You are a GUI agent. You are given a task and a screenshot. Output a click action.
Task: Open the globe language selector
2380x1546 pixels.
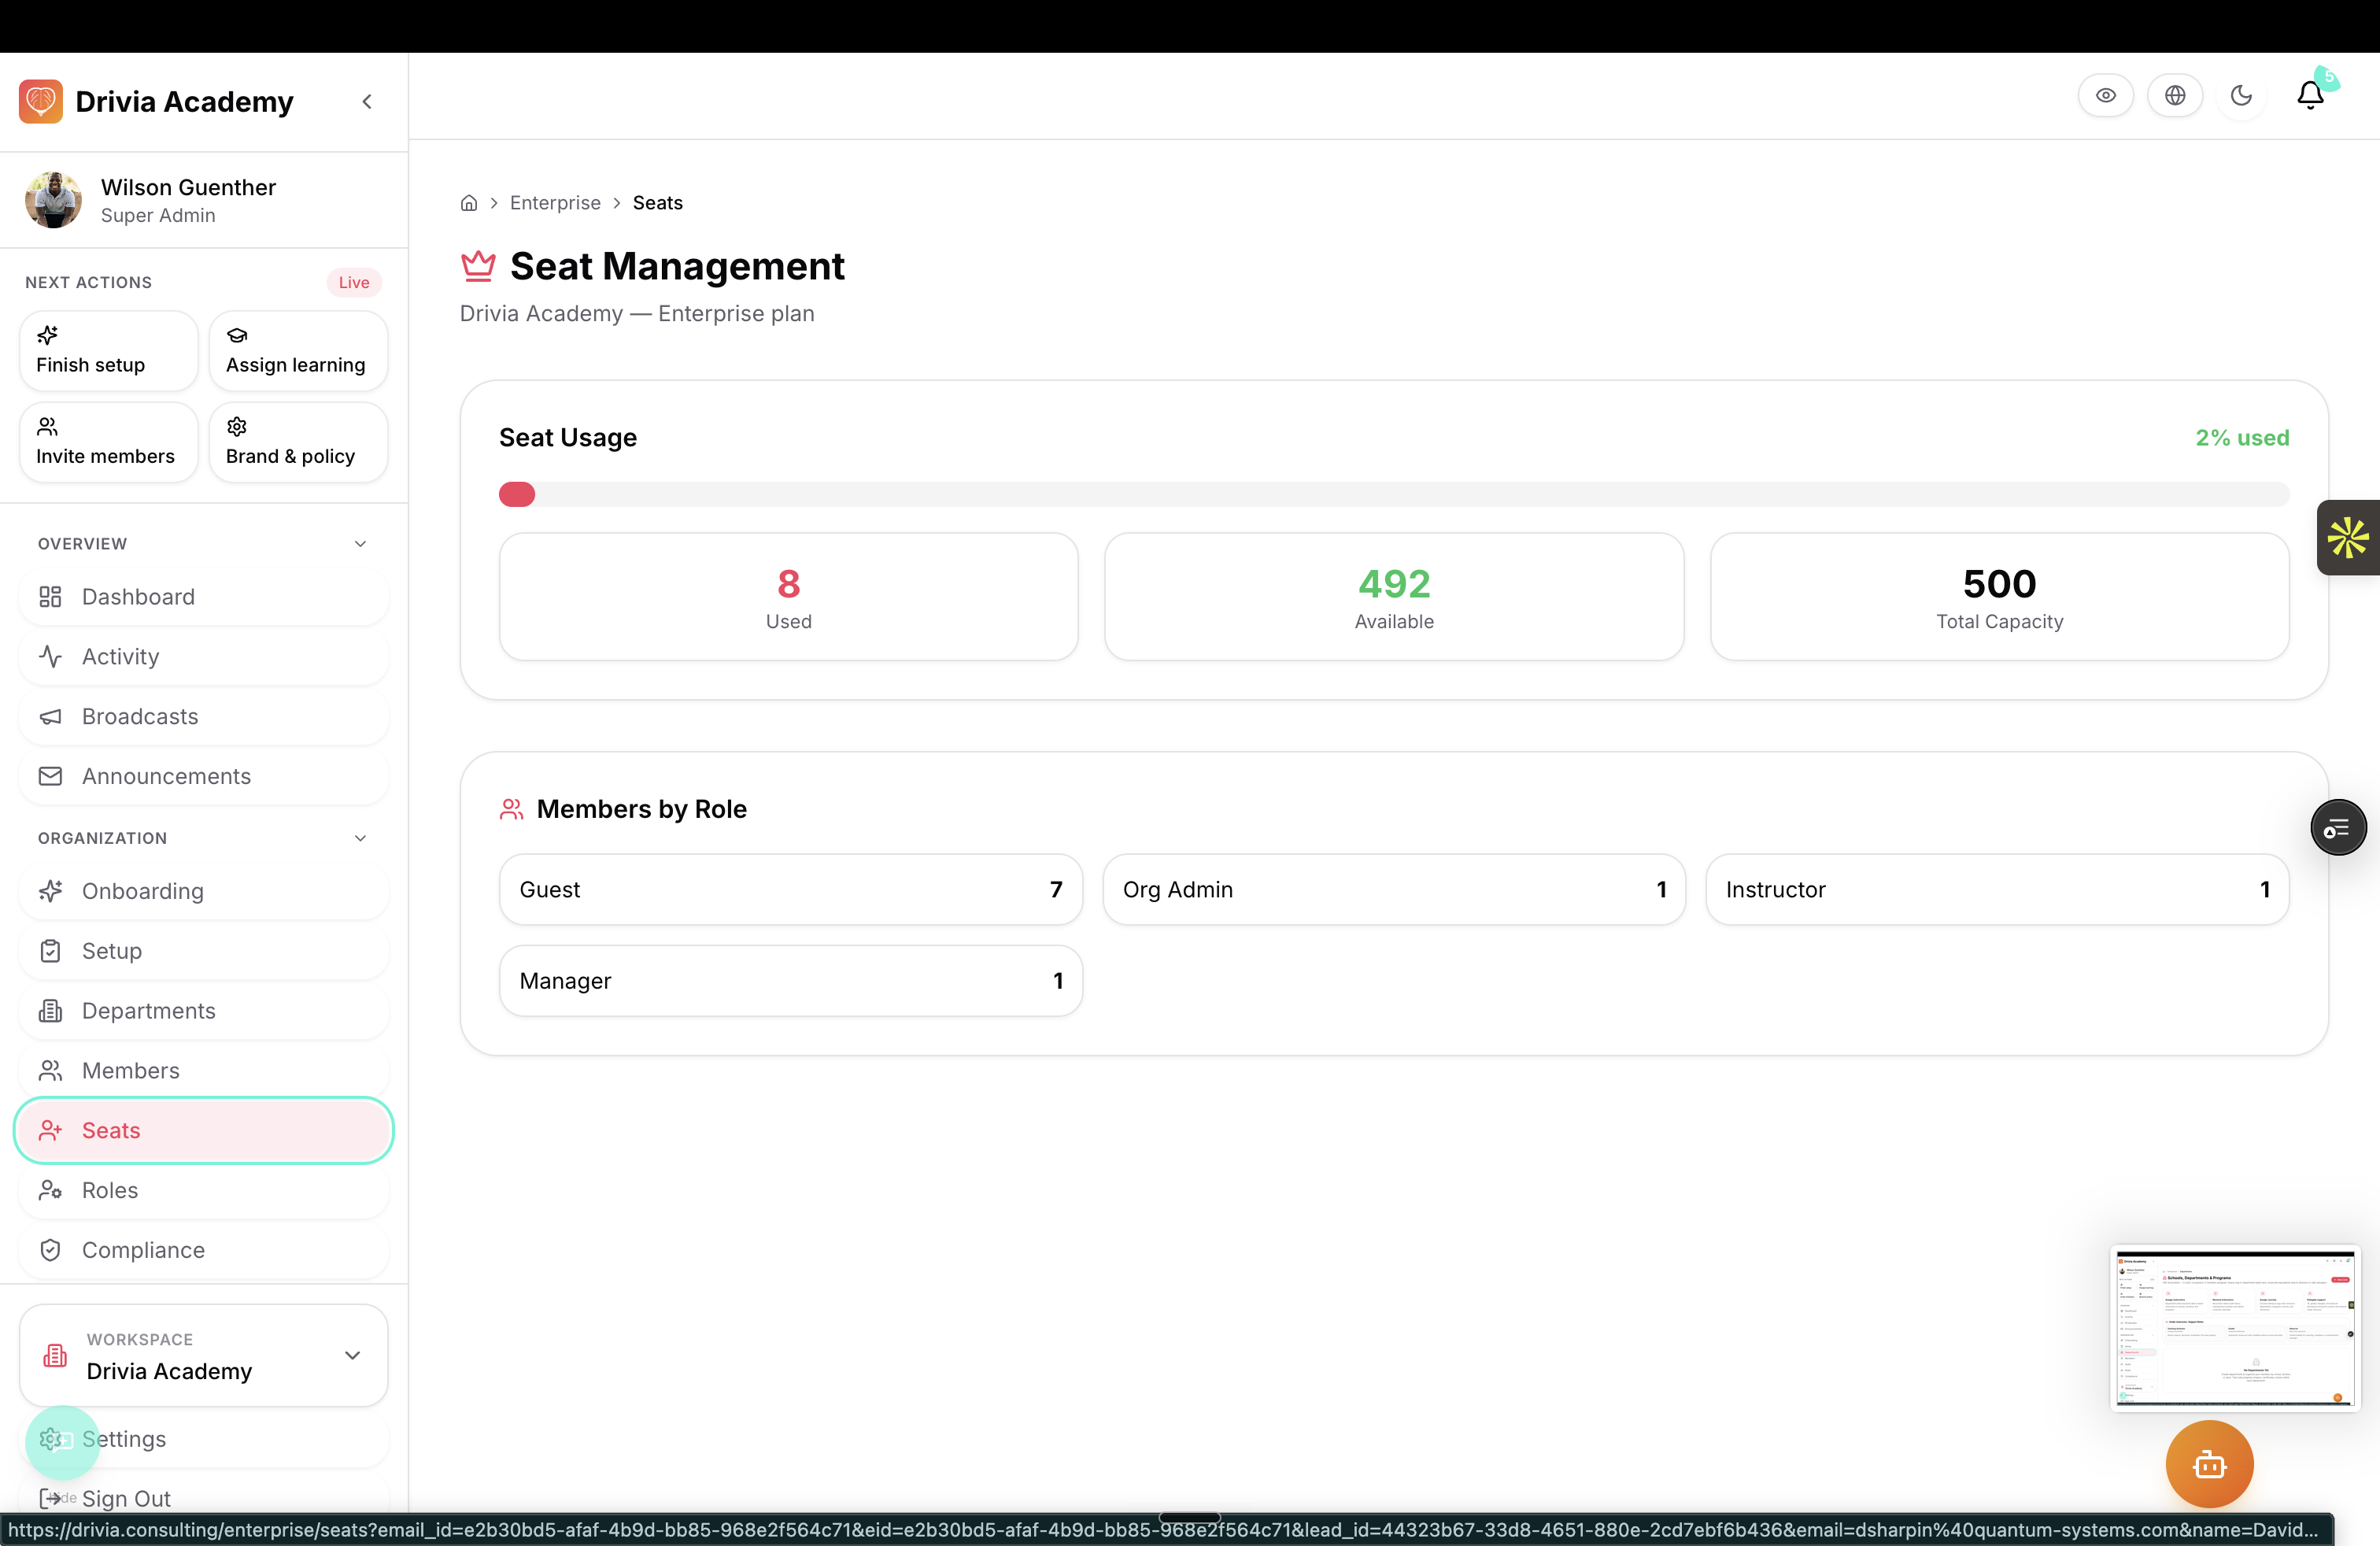click(x=2175, y=96)
